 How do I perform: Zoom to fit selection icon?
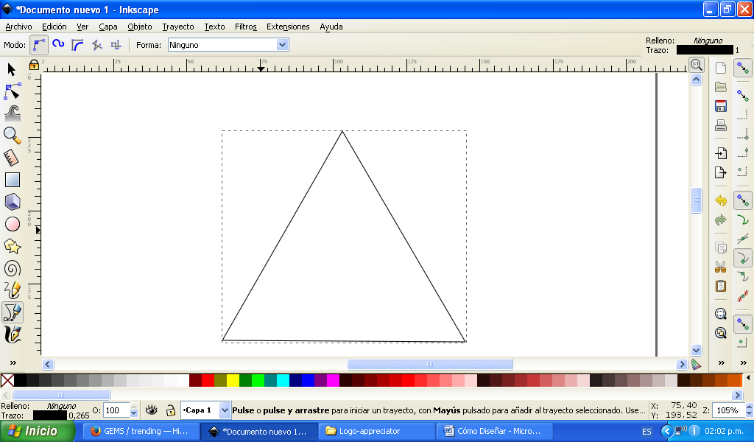pyautogui.click(x=720, y=314)
